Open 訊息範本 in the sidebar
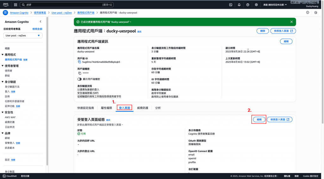 click(x=10, y=148)
